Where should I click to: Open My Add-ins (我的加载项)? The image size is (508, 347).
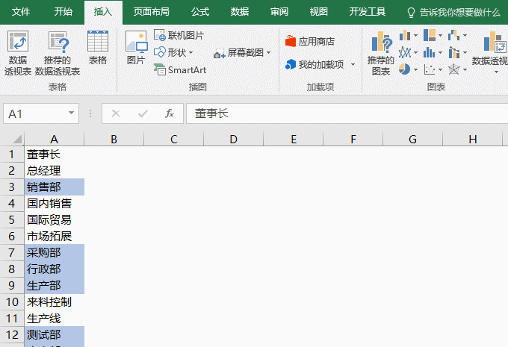tap(315, 64)
